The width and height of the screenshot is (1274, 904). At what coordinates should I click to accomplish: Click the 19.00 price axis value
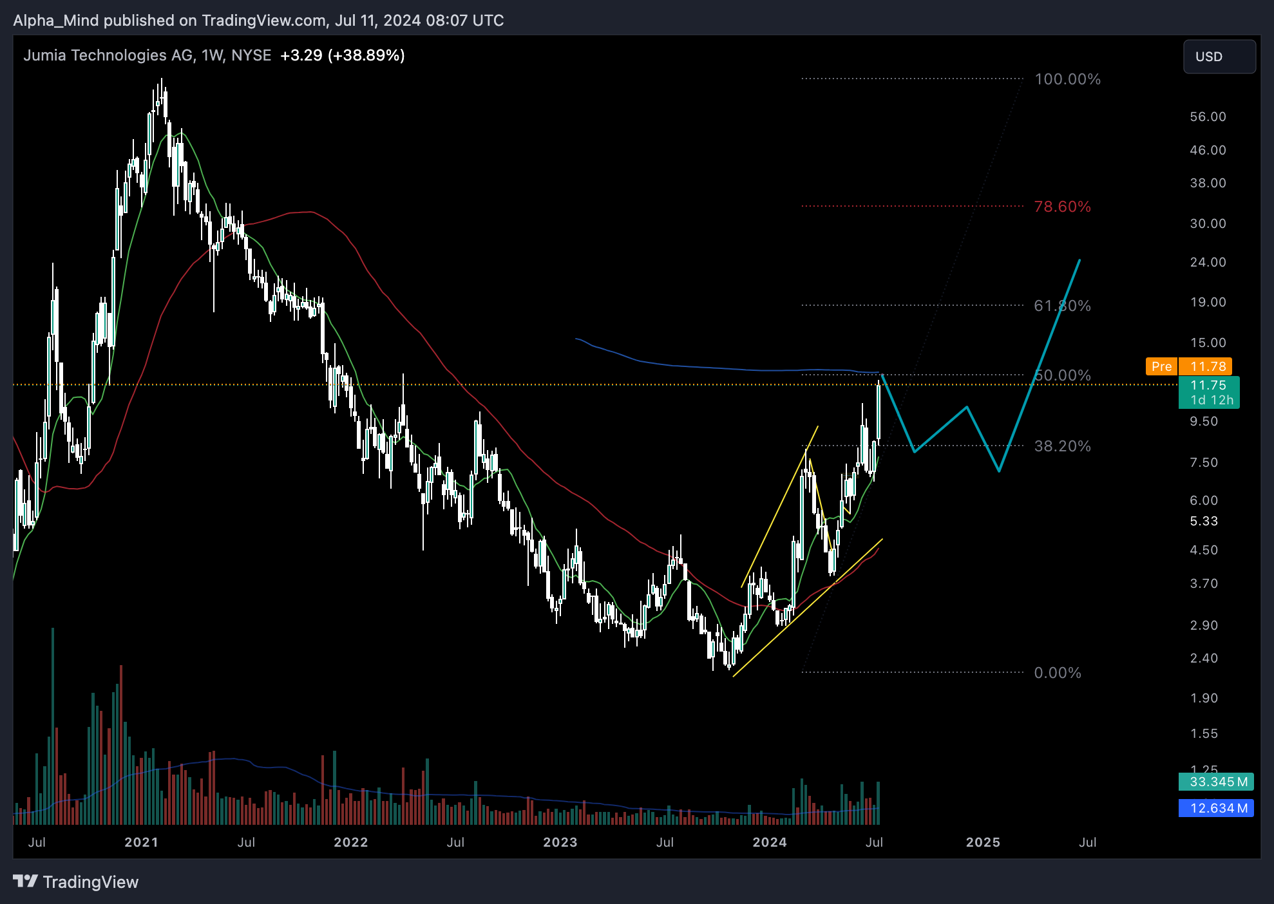pos(1208,302)
